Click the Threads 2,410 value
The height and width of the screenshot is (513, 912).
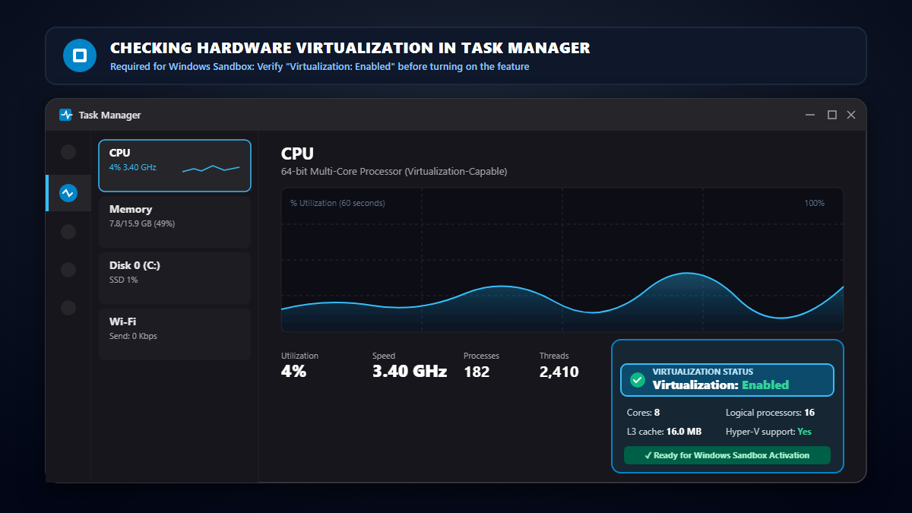(x=559, y=372)
